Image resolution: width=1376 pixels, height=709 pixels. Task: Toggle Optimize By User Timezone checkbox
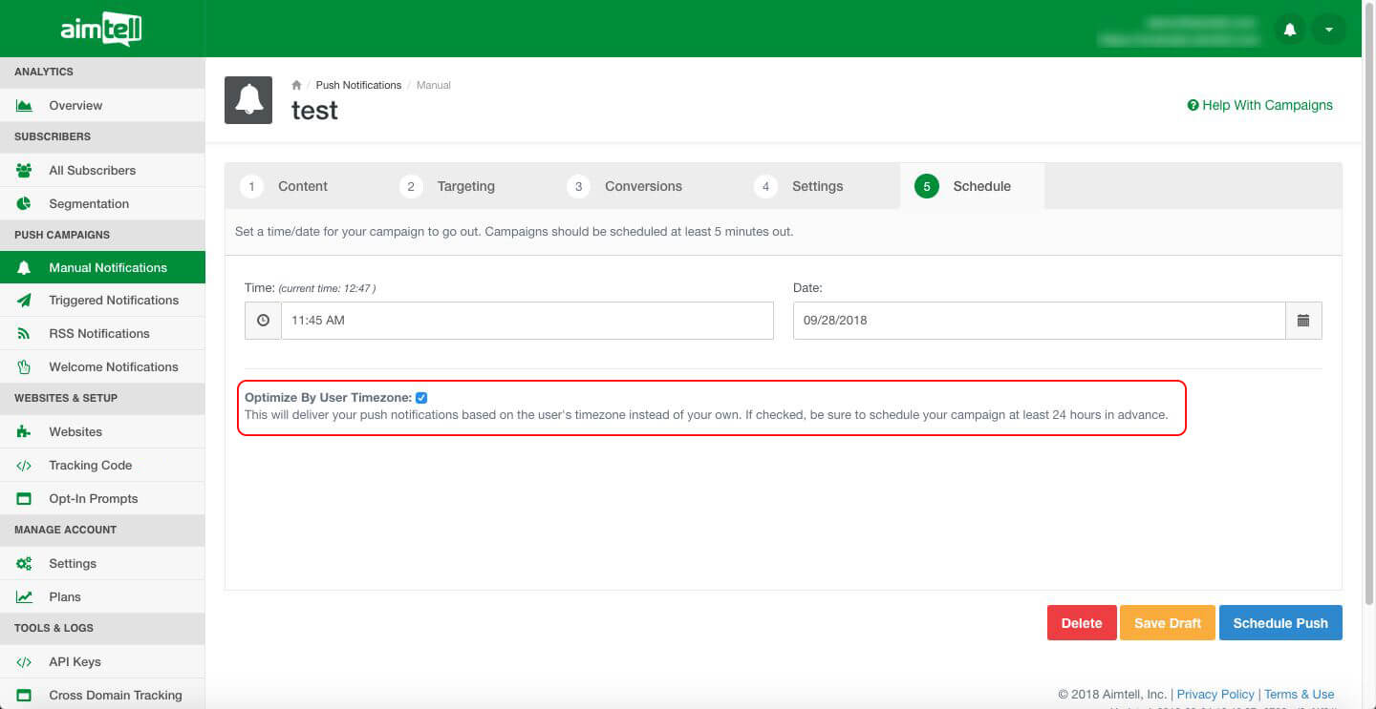[x=421, y=398]
